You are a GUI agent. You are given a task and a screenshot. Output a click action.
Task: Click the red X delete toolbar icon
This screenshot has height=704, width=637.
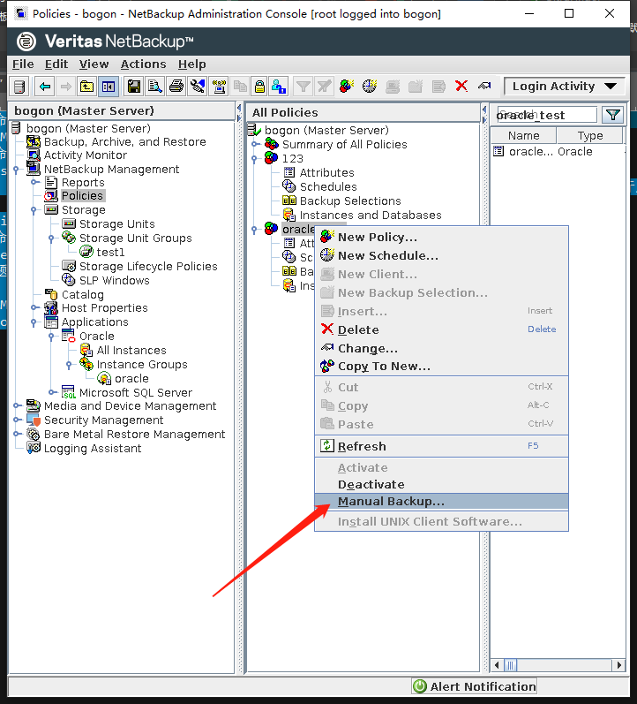pyautogui.click(x=461, y=87)
